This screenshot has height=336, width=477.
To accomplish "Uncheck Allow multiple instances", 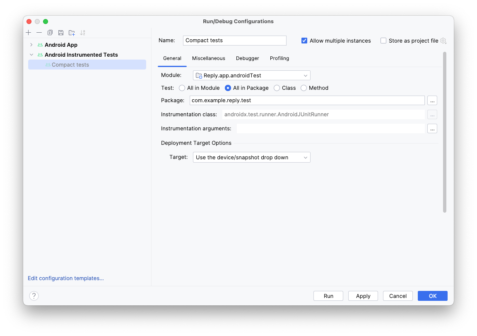I will (x=304, y=41).
